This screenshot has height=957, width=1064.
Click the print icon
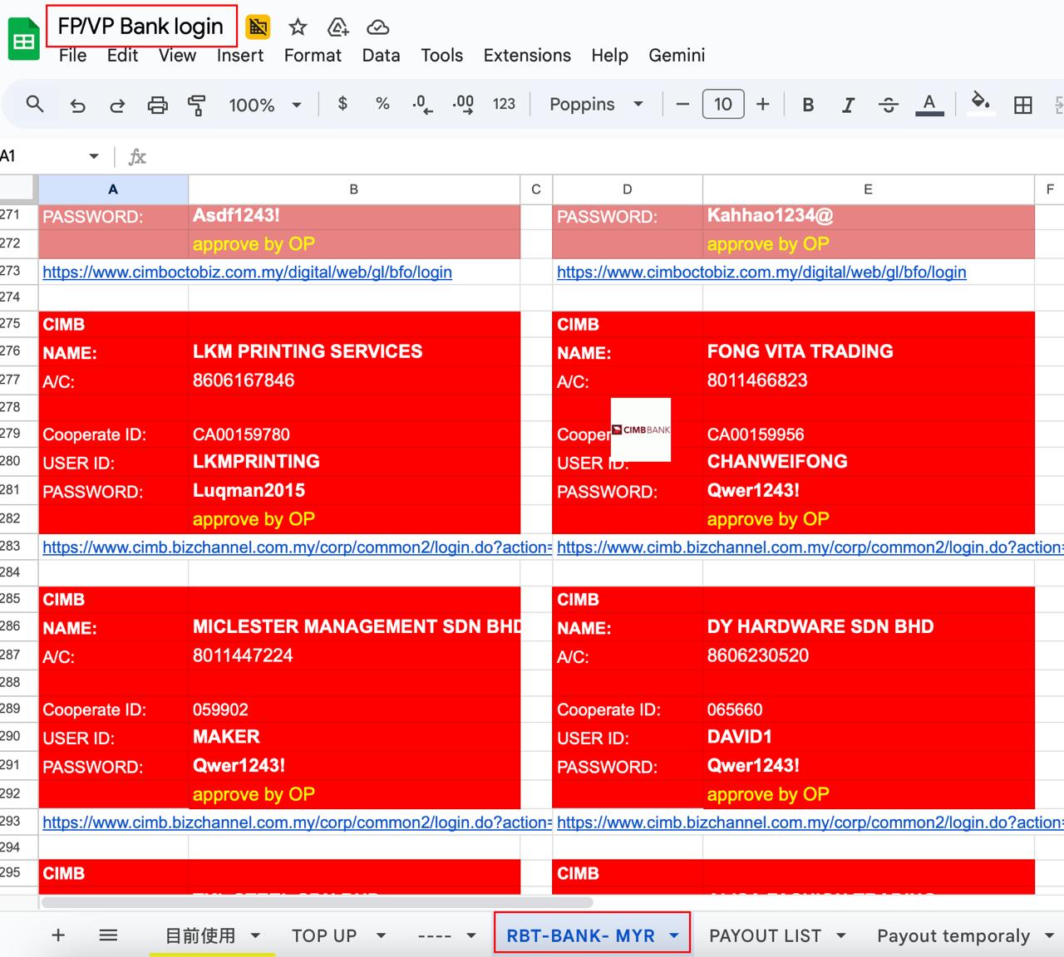click(157, 105)
